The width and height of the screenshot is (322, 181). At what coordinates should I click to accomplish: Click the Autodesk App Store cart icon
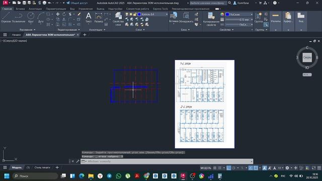tap(260, 3)
